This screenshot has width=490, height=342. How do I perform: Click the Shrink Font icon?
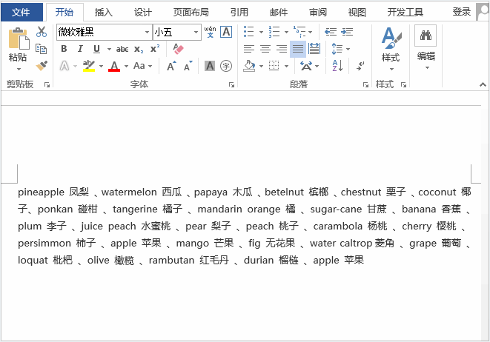(x=188, y=66)
